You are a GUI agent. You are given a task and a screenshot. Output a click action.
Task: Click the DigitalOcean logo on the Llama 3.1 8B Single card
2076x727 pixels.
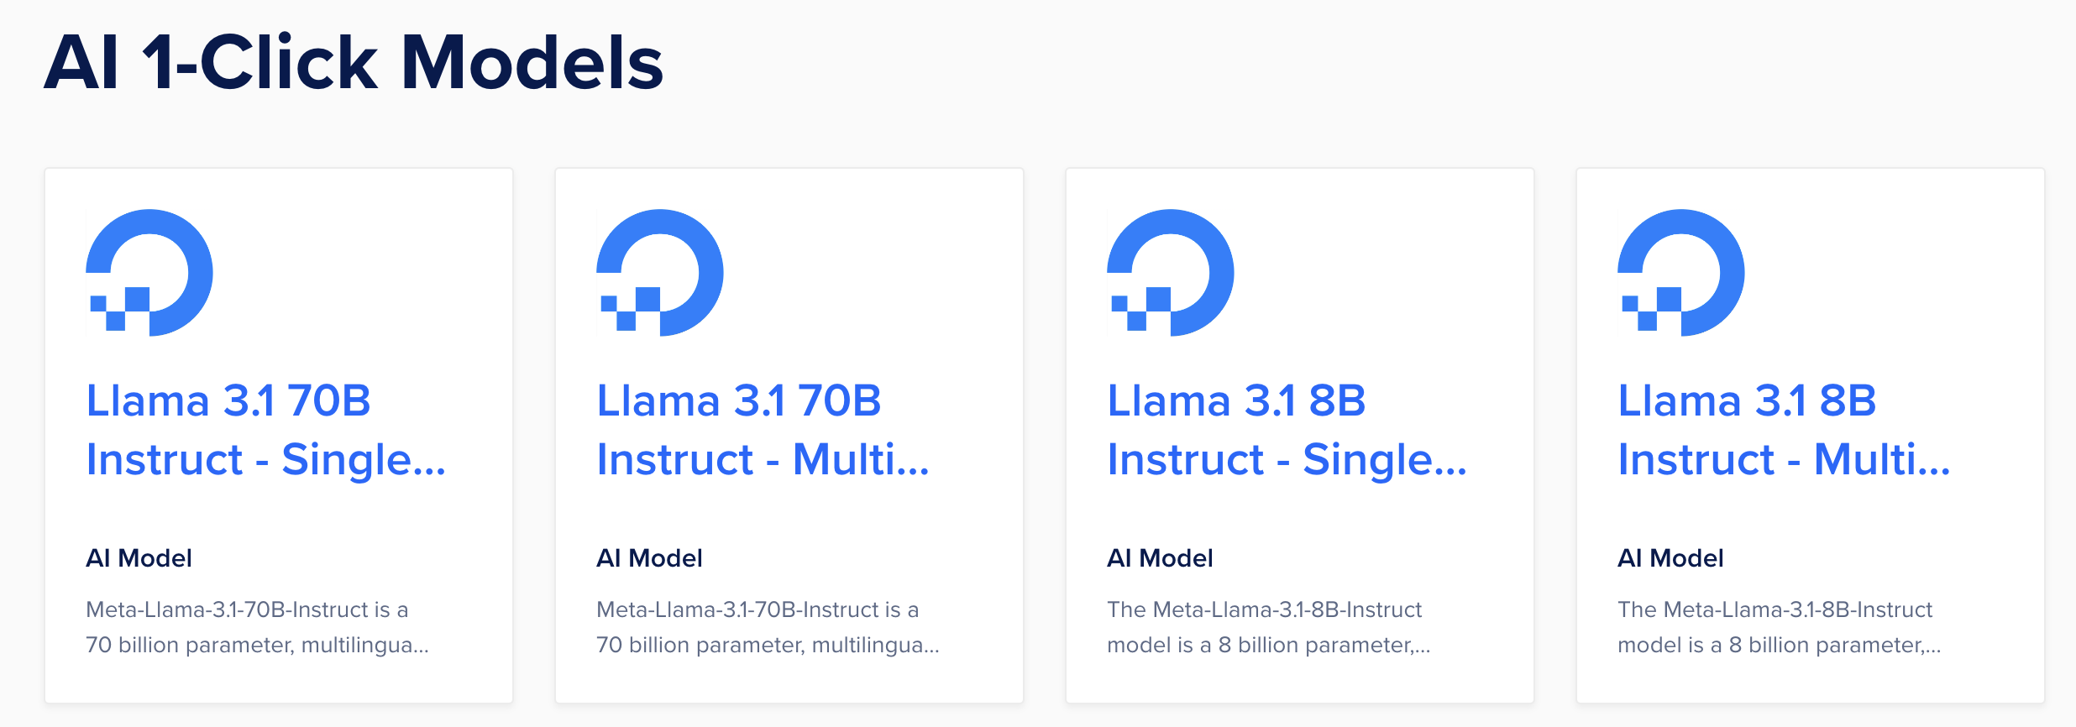(1171, 272)
